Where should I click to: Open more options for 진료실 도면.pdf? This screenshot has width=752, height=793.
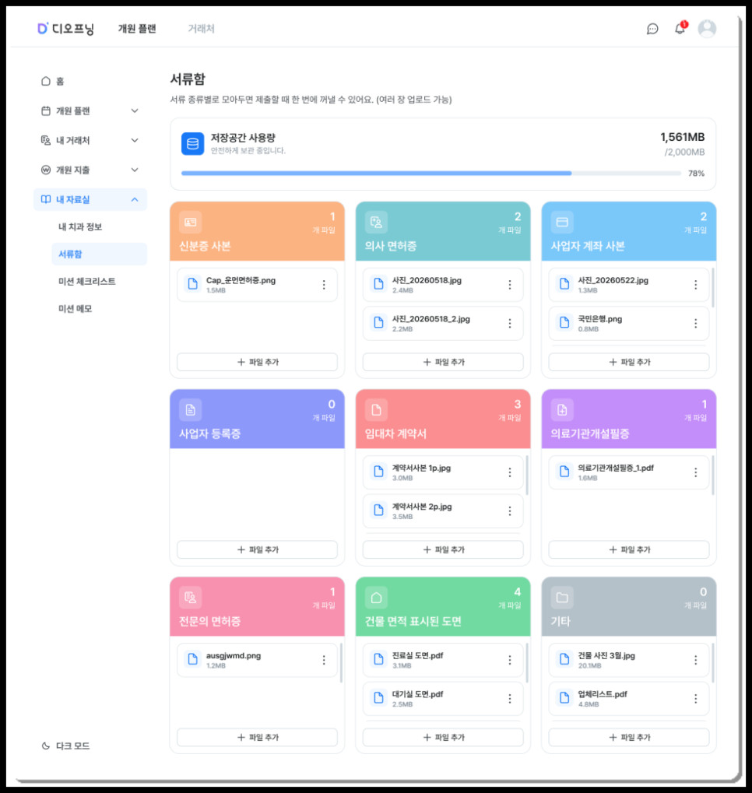510,660
